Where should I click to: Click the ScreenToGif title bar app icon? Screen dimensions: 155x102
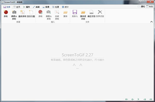pyautogui.click(x=2, y=2)
